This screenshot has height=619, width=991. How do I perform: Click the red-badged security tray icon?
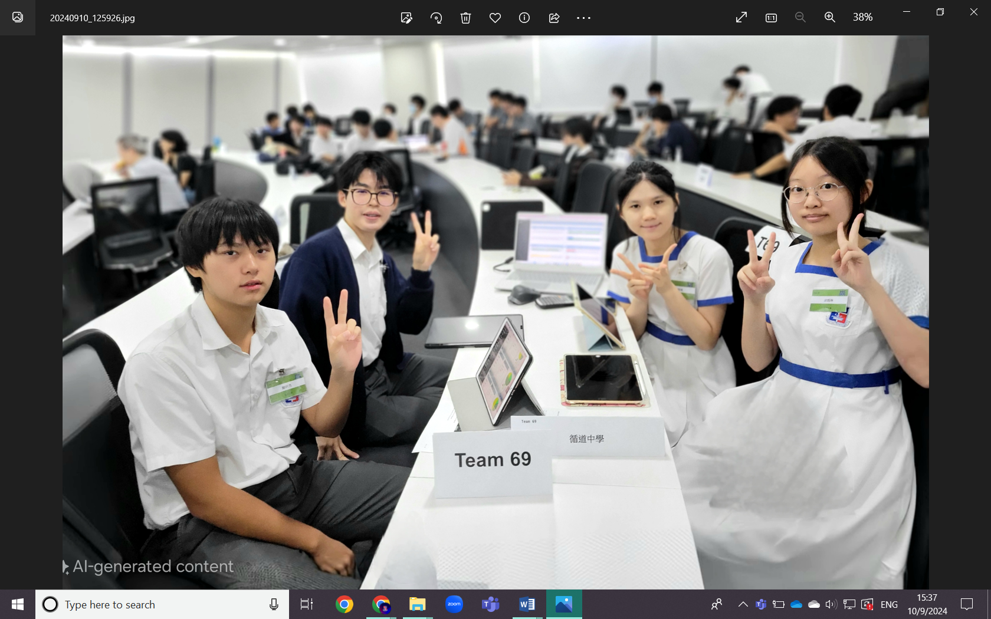tap(867, 604)
